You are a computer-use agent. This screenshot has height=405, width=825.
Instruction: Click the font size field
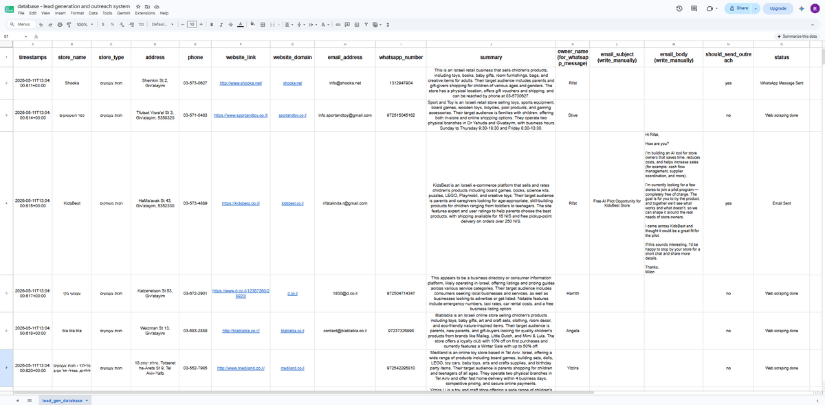[192, 24]
